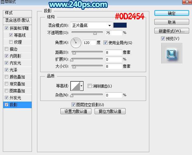
Task: Open the 内发光 style settings
Action: point(15,63)
